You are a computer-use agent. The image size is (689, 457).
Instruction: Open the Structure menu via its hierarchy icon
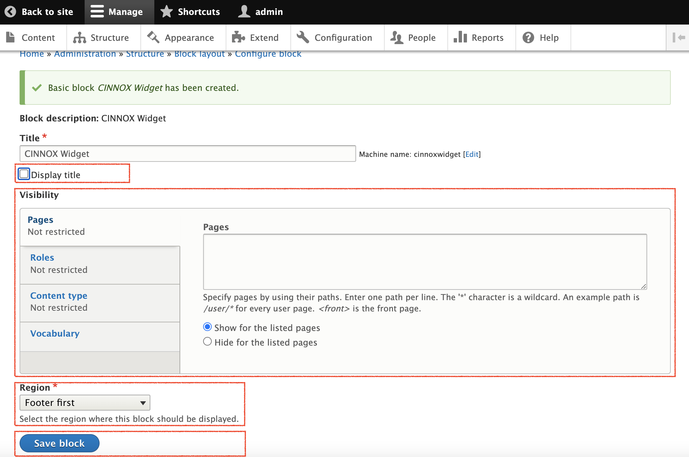click(79, 37)
